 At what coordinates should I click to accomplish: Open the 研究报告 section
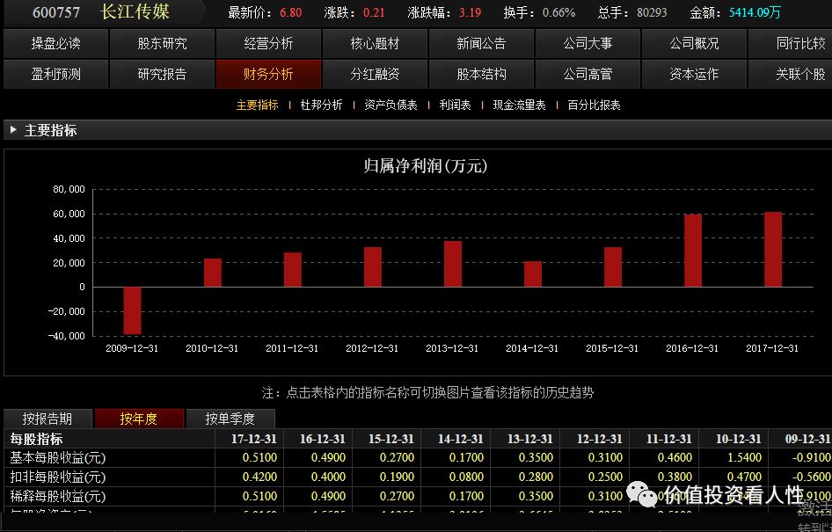coord(163,74)
